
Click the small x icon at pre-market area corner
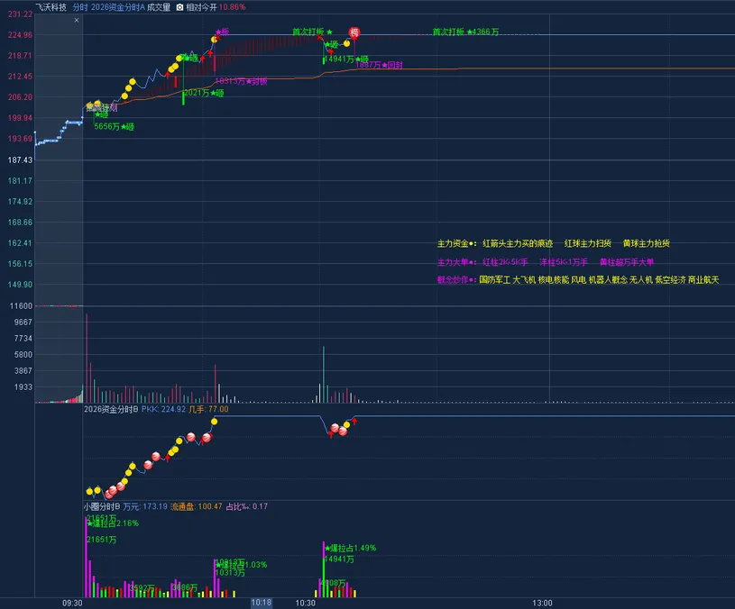point(75,19)
